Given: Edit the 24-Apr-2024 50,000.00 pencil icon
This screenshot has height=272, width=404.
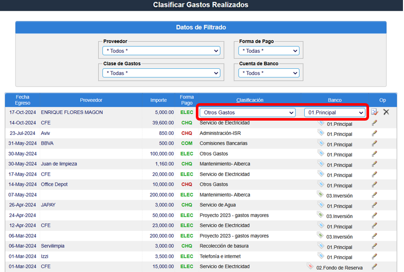Looking at the screenshot, I should [374, 216].
